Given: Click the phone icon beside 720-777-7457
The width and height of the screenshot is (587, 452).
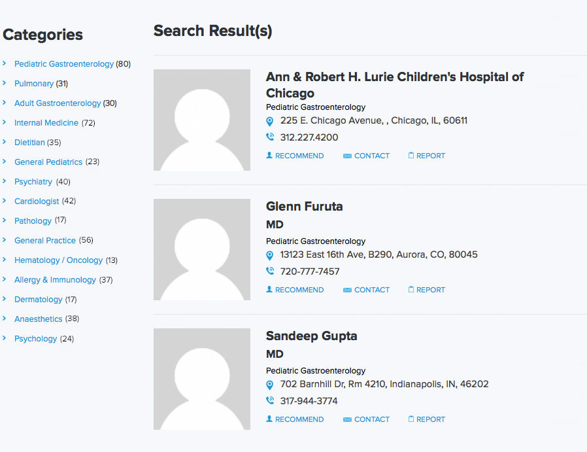Looking at the screenshot, I should (x=270, y=271).
